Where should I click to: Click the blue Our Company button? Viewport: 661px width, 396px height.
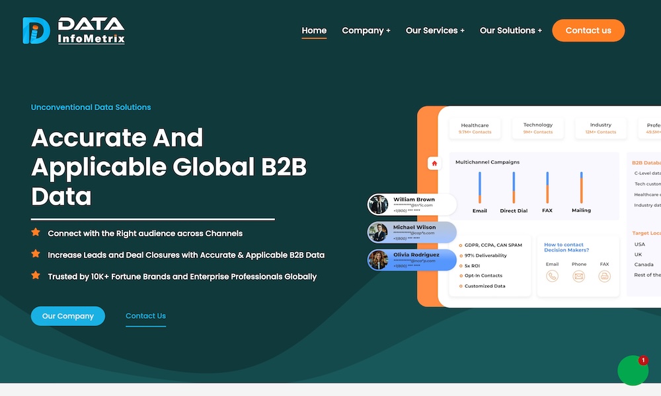(68, 316)
